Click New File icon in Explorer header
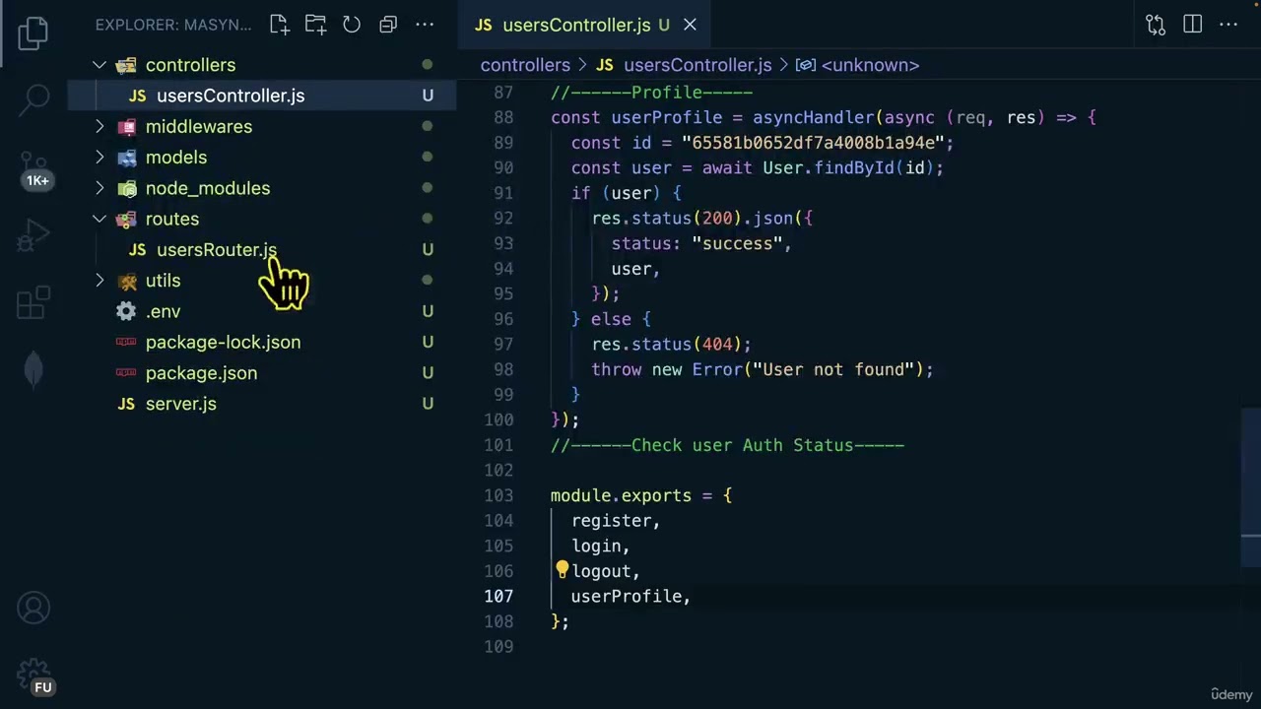Viewport: 1261px width, 709px height. tap(279, 25)
